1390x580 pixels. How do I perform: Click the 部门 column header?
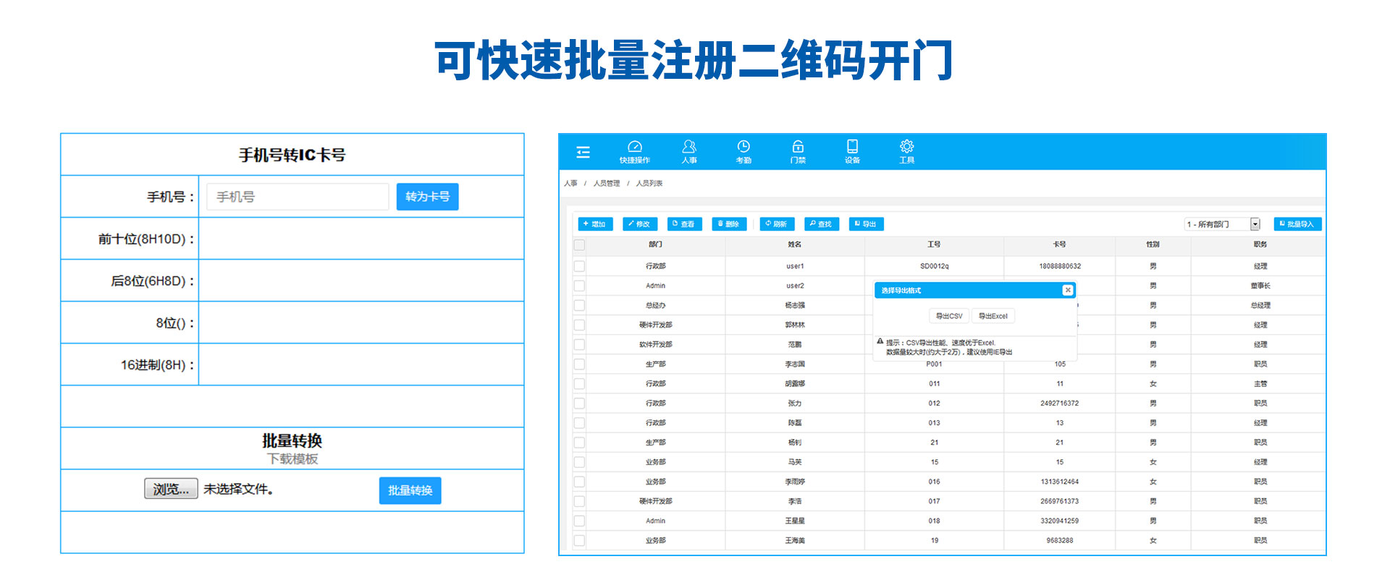pos(656,244)
